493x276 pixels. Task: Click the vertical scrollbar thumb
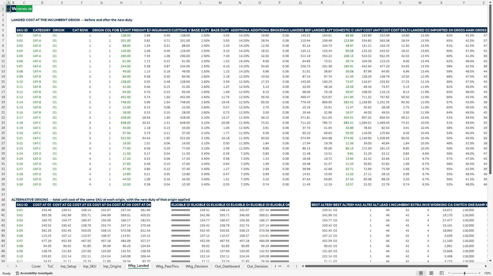490,90
